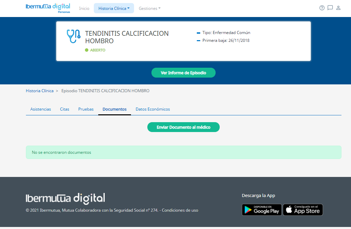Expand the Gestiones dropdown menu
Screen dimensions: 351x229
pos(149,8)
